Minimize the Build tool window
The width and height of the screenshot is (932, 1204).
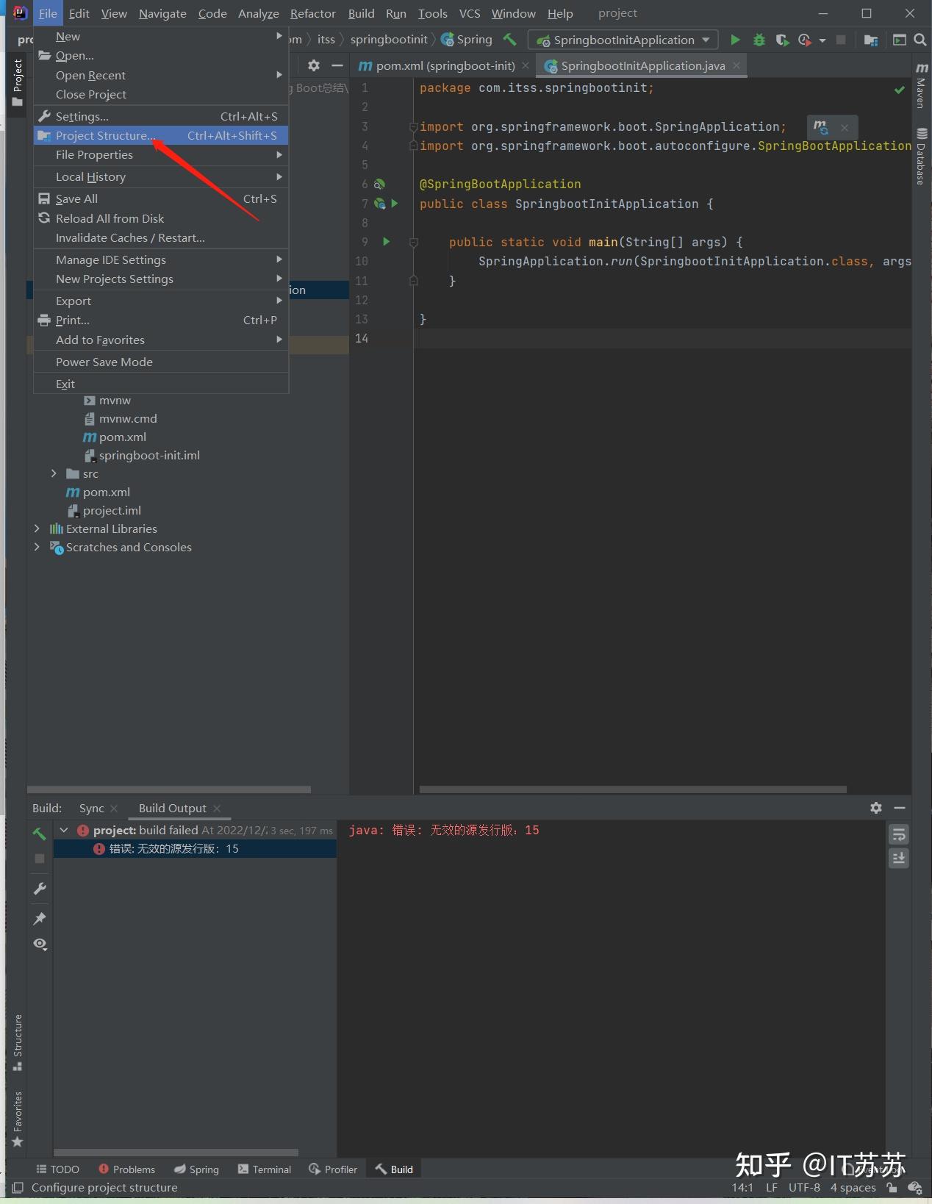899,808
